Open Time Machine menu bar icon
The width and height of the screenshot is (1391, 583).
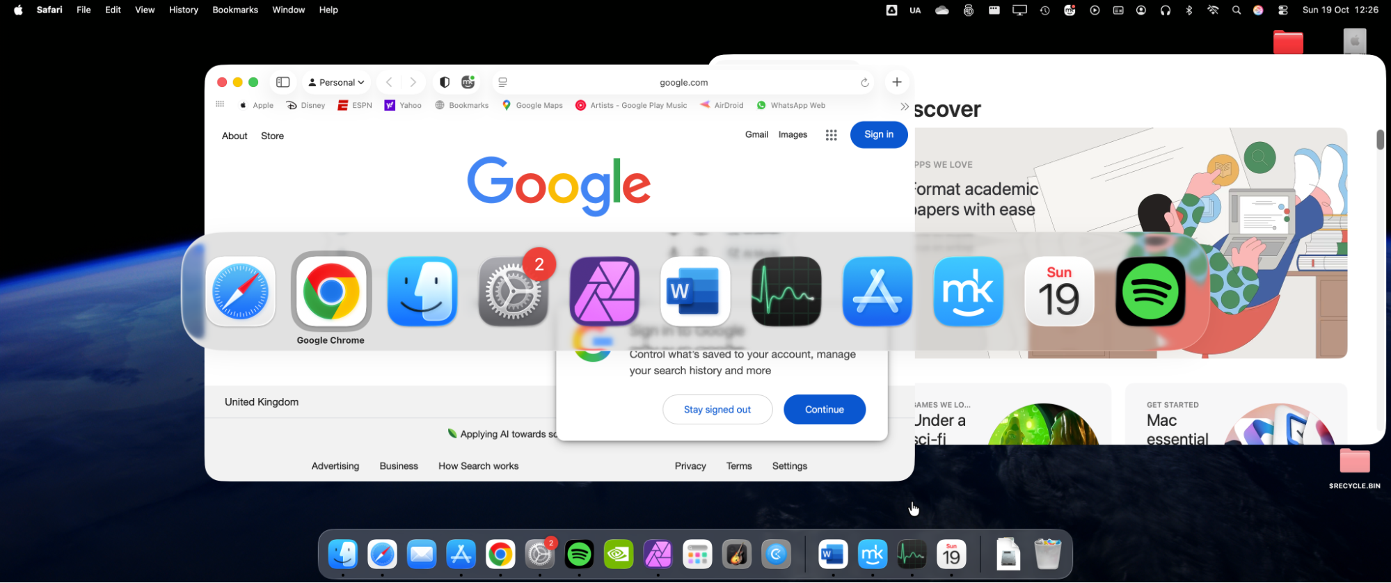pyautogui.click(x=1044, y=10)
